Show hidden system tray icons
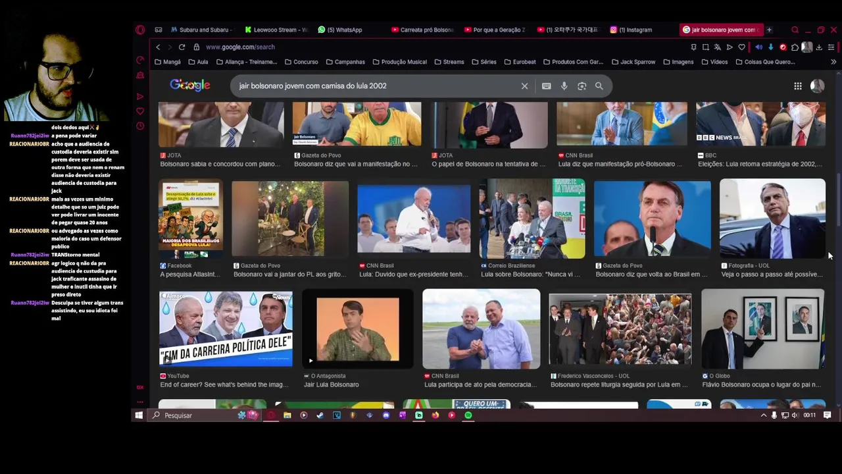This screenshot has height=474, width=842. coord(764,415)
